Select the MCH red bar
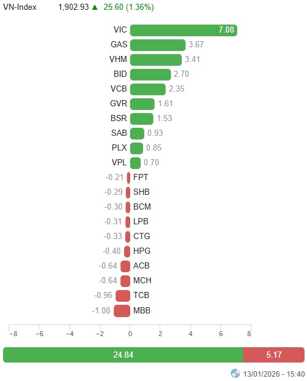This screenshot has width=307, height=381. click(125, 281)
